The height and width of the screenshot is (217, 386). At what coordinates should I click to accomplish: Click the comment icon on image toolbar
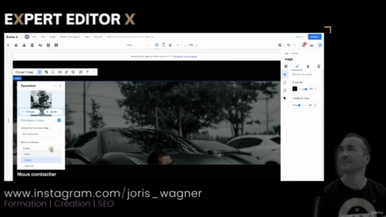coord(80,72)
